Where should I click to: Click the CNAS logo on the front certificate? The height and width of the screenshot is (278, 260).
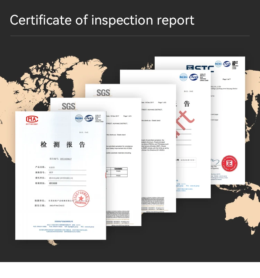[x=89, y=118]
